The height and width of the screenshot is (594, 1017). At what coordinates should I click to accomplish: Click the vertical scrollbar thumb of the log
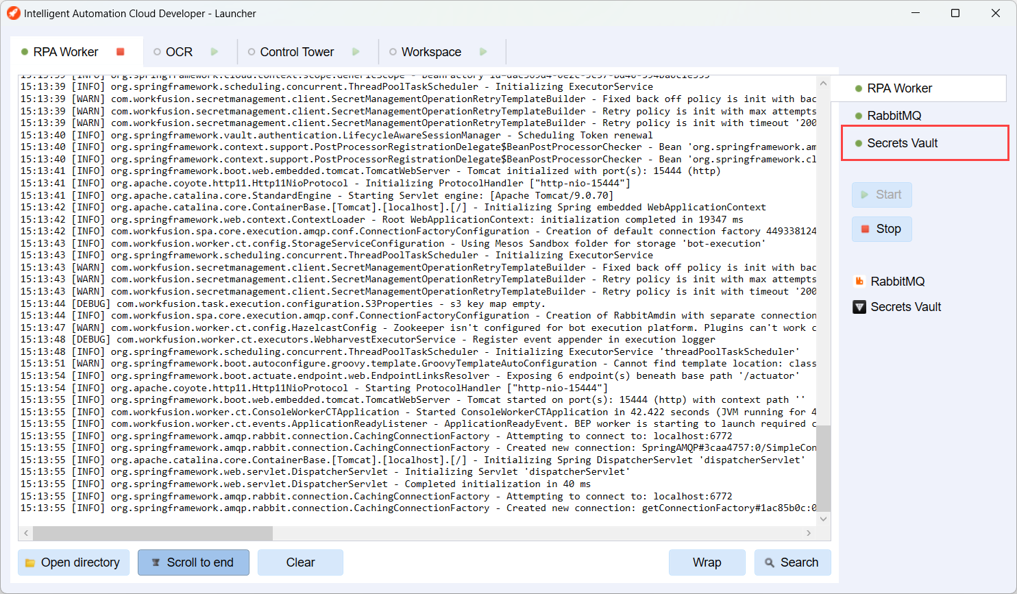tap(824, 468)
